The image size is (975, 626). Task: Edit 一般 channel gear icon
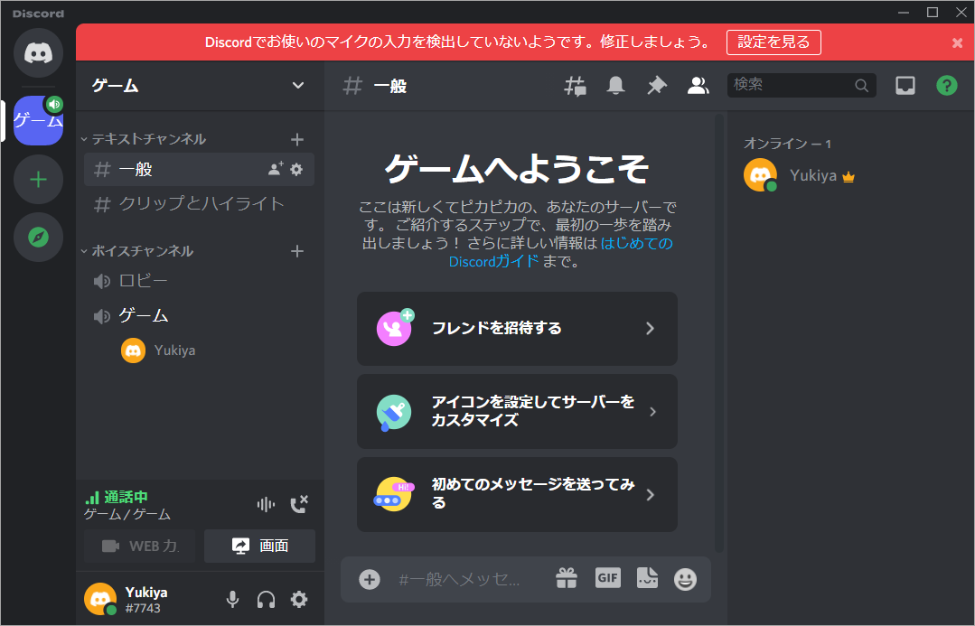tap(296, 168)
